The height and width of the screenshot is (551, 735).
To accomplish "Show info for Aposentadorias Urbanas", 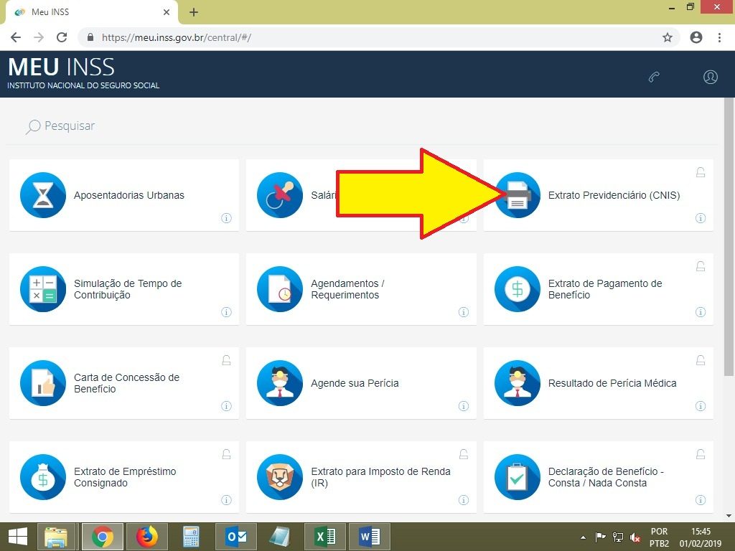I will tap(226, 218).
